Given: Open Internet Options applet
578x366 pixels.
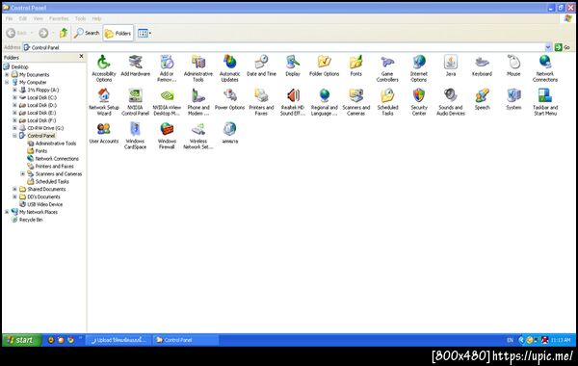Looking at the screenshot, I should point(419,68).
